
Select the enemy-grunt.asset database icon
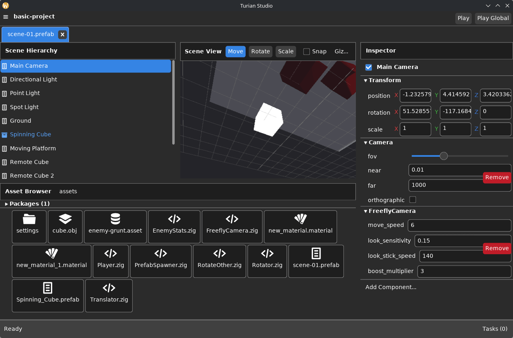tap(115, 219)
